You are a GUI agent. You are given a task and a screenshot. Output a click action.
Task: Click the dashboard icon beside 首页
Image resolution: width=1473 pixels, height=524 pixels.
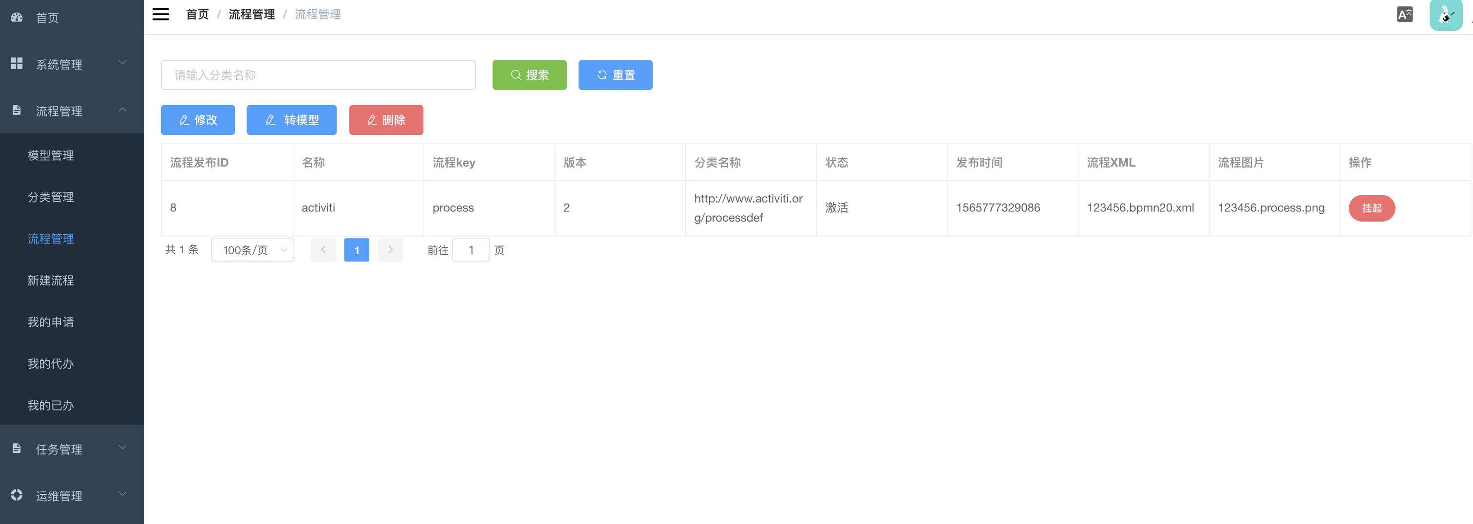17,18
